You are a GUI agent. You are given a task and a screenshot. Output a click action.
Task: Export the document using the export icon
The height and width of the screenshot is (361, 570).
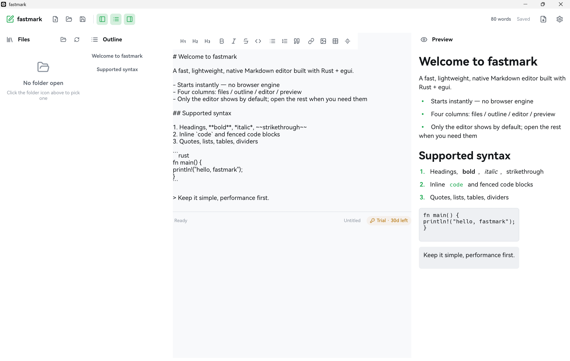[543, 19]
